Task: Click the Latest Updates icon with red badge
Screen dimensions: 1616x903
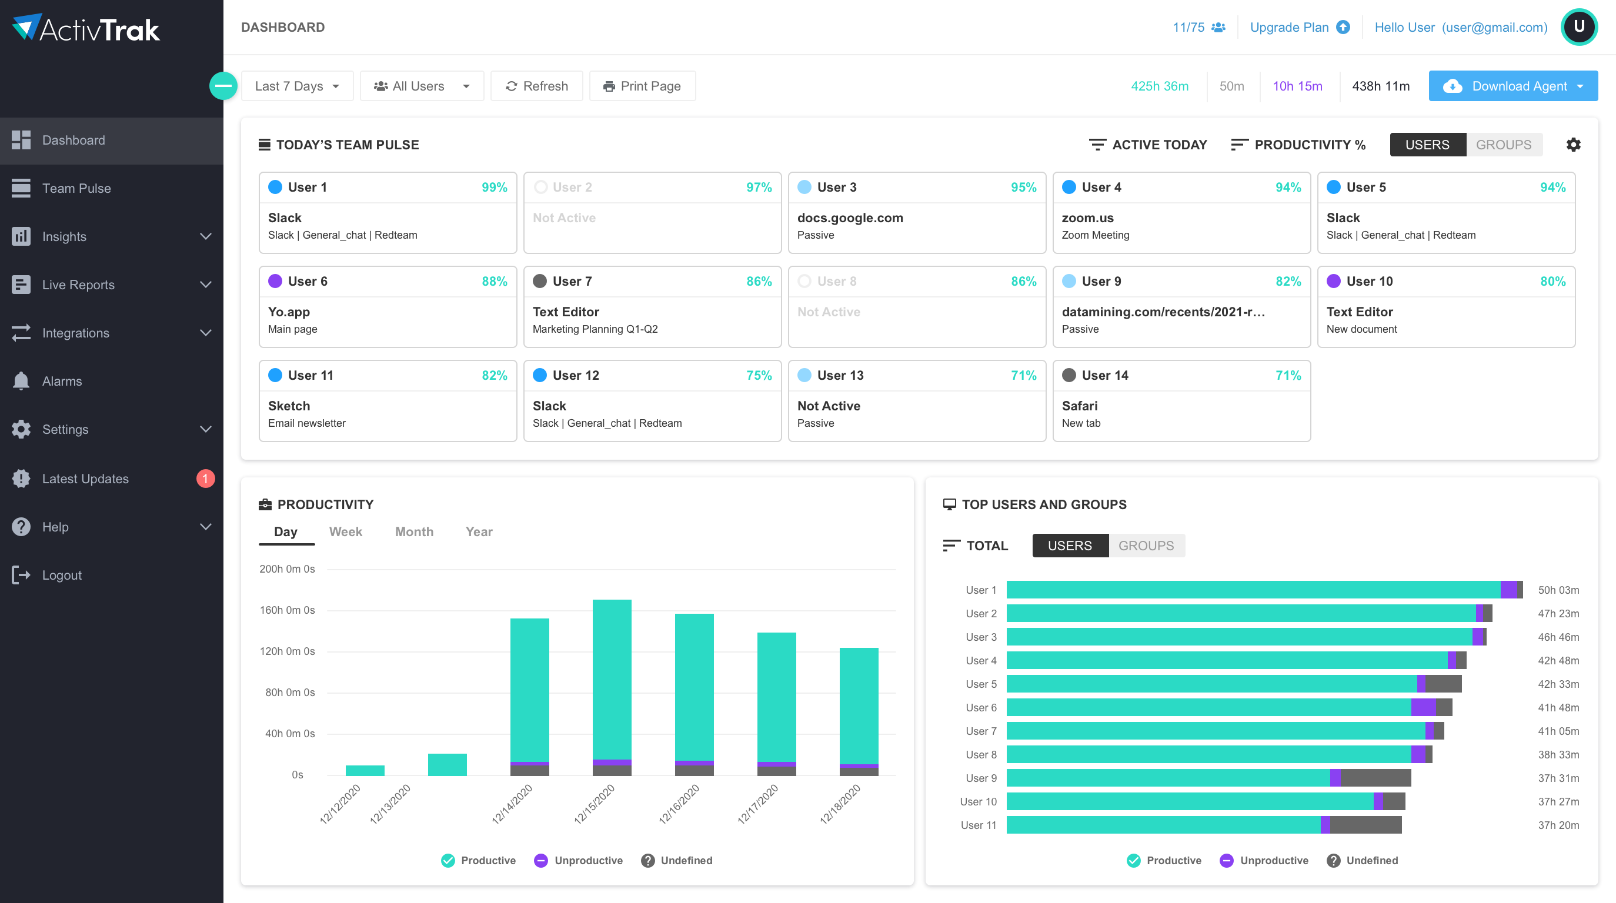Action: pos(21,478)
